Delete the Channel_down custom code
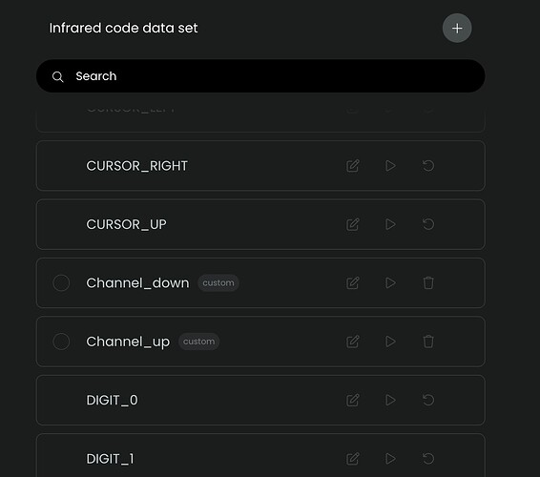The width and height of the screenshot is (540, 477). pyautogui.click(x=428, y=282)
